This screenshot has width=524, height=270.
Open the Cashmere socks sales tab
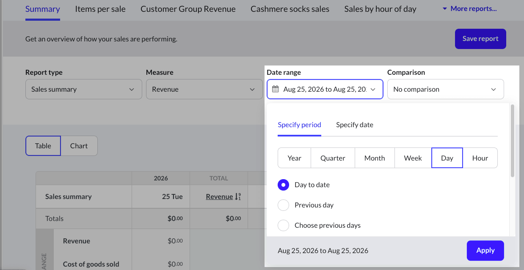pos(290,9)
